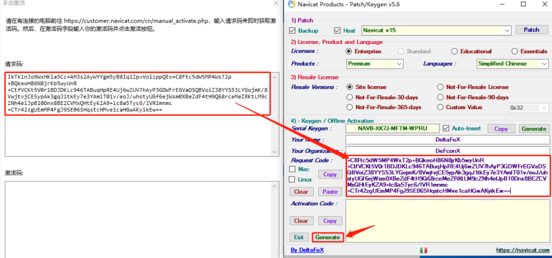Clear the activation code
This screenshot has width=552, height=258.
[301, 221]
